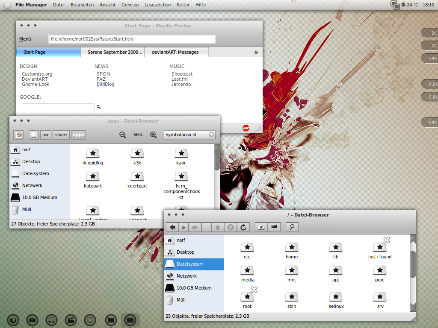Image resolution: width=438 pixels, height=328 pixels.
Task: Click the 'share' path breadcrumb button
Action: pos(61,135)
